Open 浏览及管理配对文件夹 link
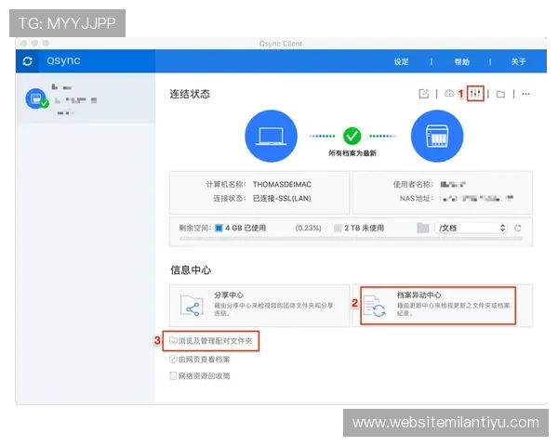Screen dimensions: 558x446 point(211,341)
